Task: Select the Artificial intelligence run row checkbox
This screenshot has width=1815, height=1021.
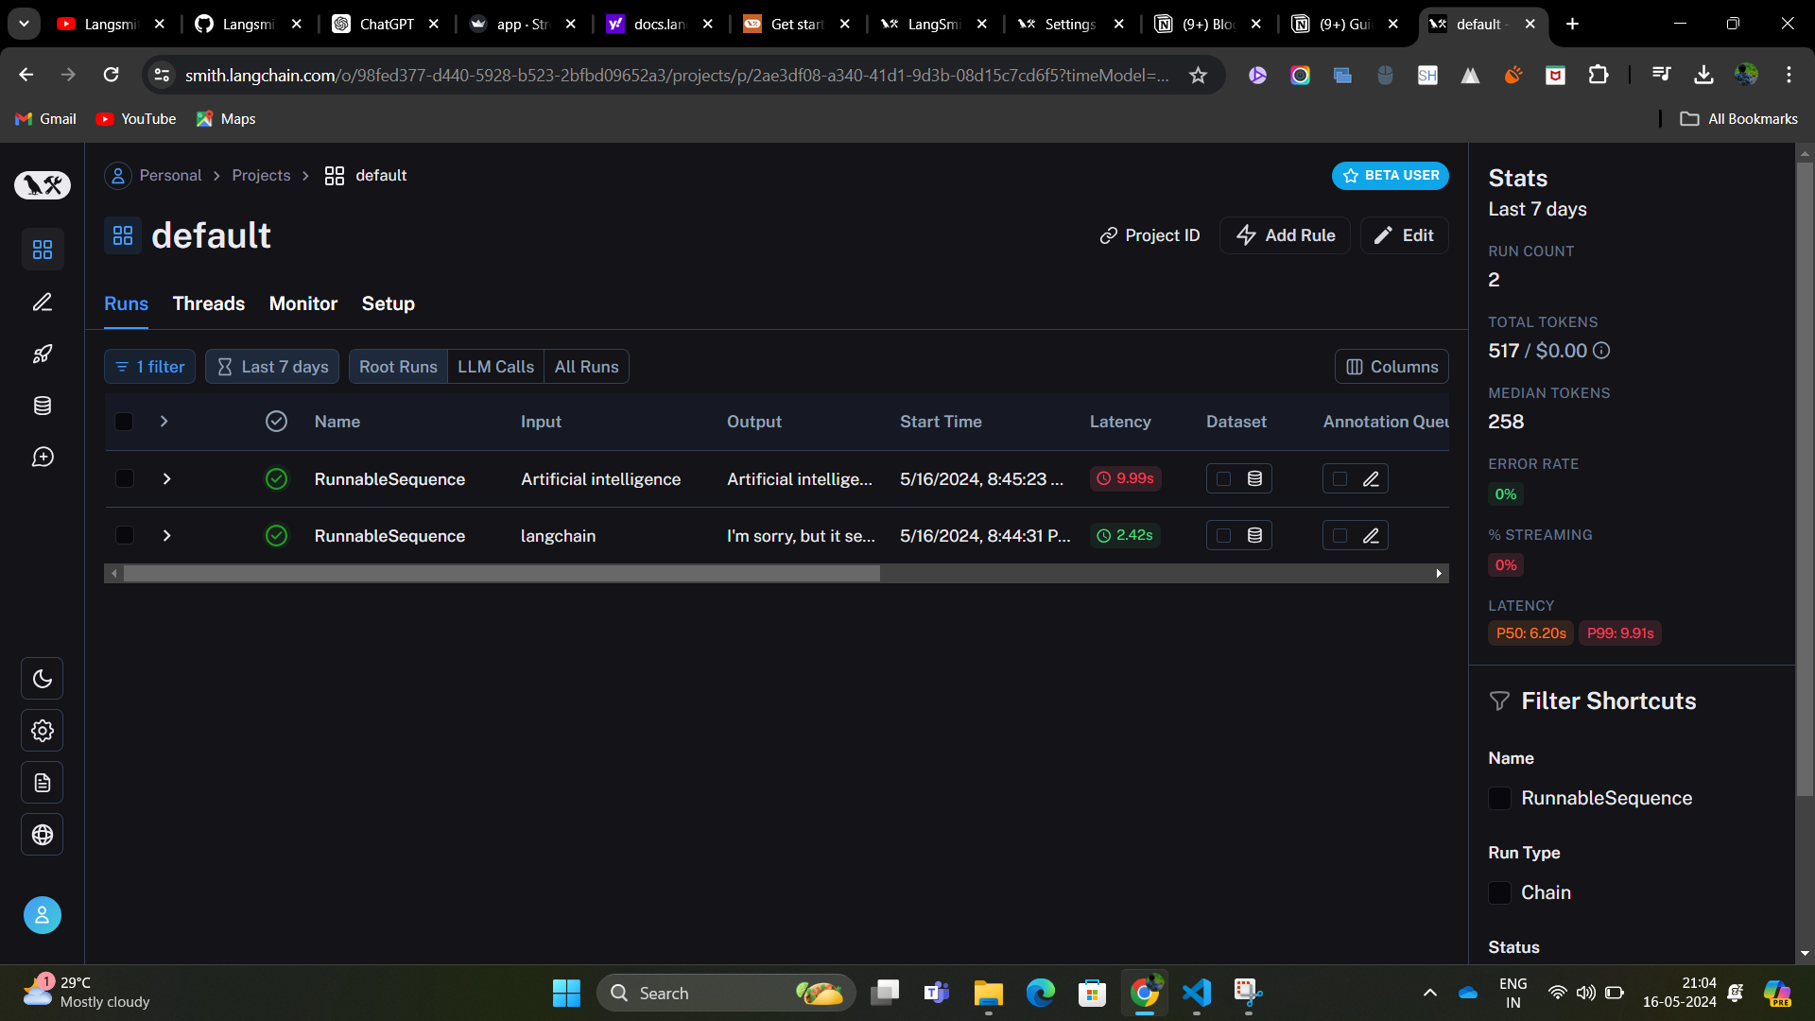Action: [124, 479]
